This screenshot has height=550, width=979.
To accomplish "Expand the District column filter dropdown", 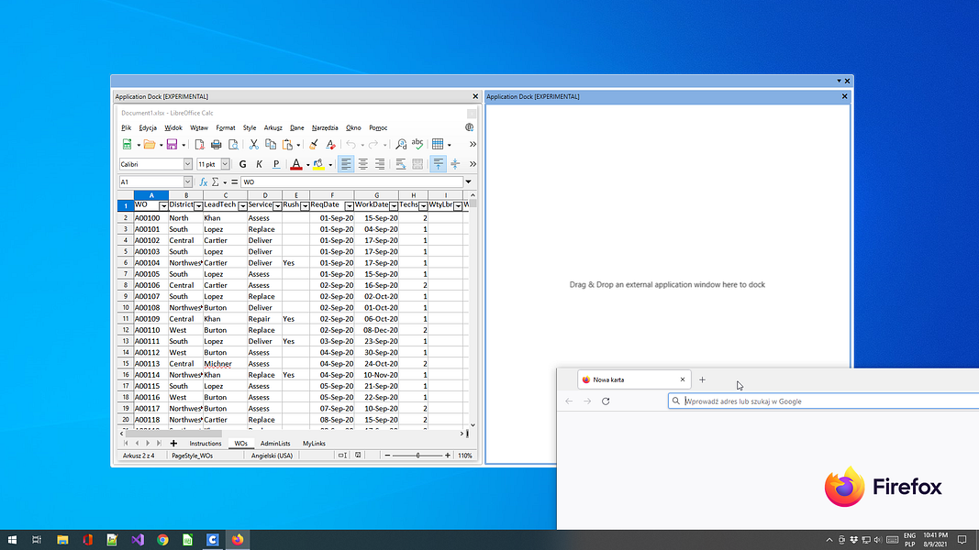I will point(197,206).
